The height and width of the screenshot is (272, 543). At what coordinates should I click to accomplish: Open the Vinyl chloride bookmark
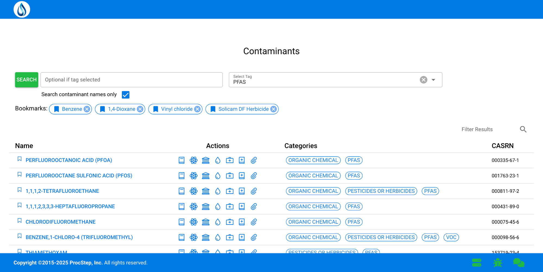click(x=177, y=109)
